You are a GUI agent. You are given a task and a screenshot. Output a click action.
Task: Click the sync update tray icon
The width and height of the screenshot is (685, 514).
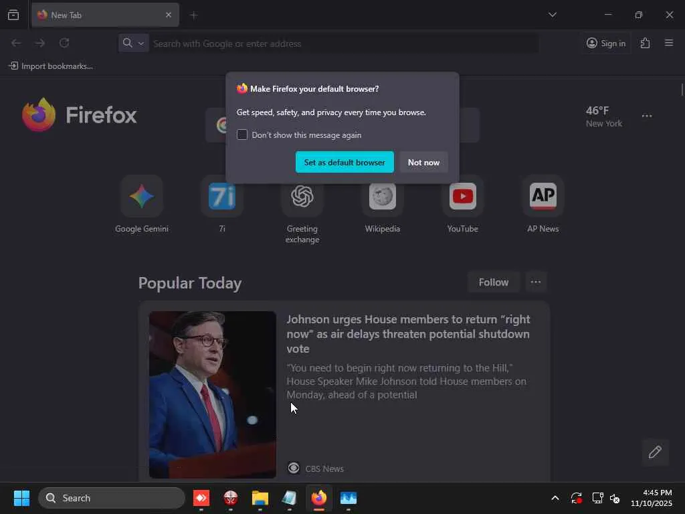[x=576, y=498]
